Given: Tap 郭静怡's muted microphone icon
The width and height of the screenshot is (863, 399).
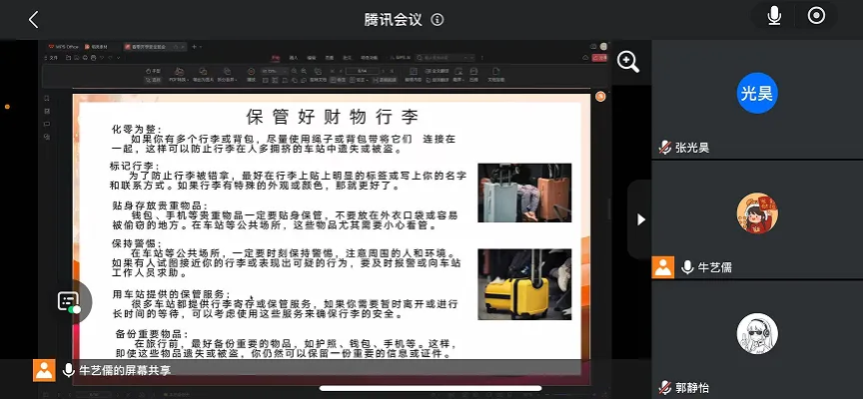Looking at the screenshot, I should click(664, 387).
